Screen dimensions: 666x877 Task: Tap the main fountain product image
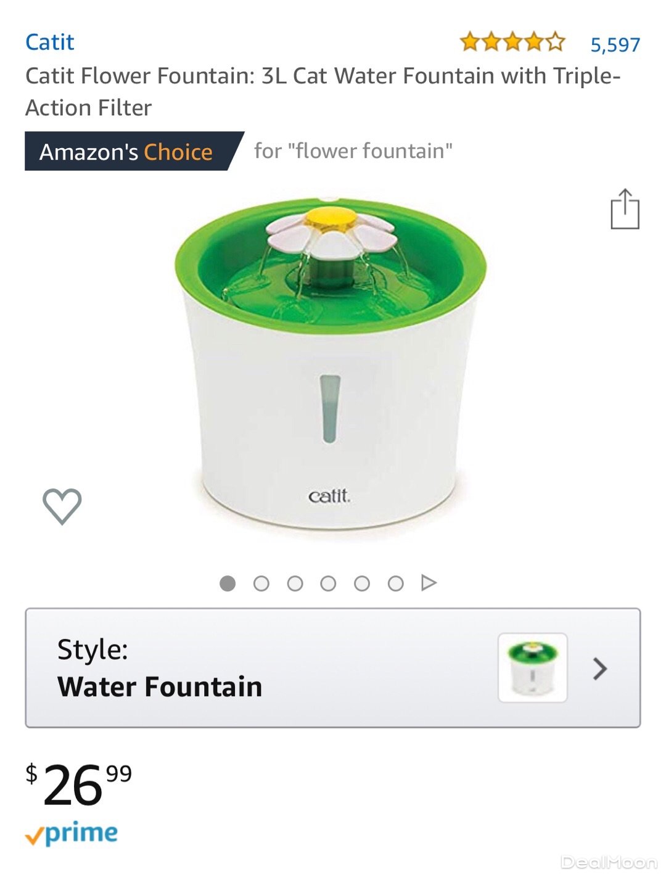pyautogui.click(x=331, y=364)
